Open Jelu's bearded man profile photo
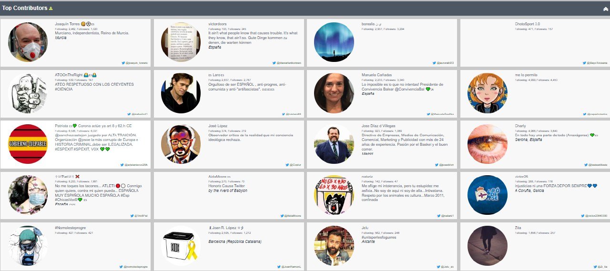610x271 pixels. (x=335, y=246)
